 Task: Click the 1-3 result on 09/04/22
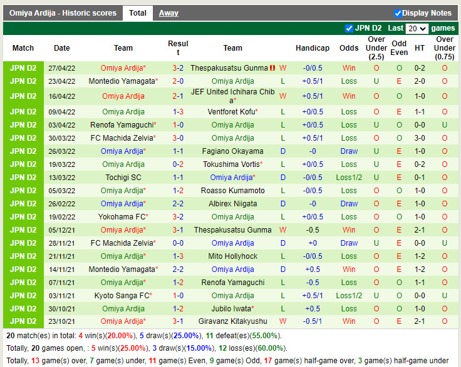[178, 112]
